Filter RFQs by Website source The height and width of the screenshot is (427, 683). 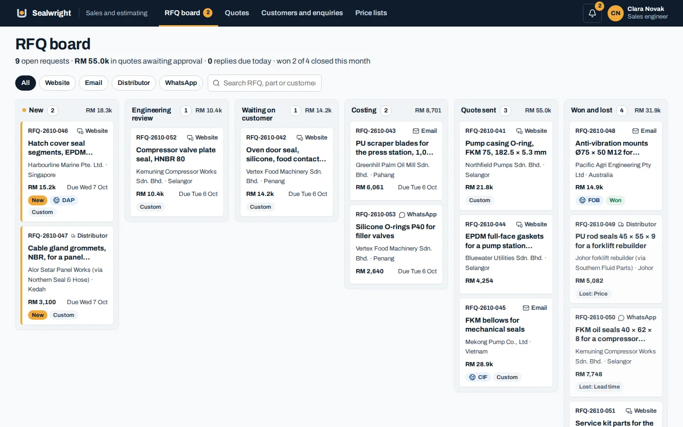point(57,83)
